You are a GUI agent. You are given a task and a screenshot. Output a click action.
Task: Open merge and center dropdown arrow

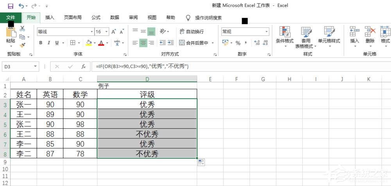click(213, 43)
